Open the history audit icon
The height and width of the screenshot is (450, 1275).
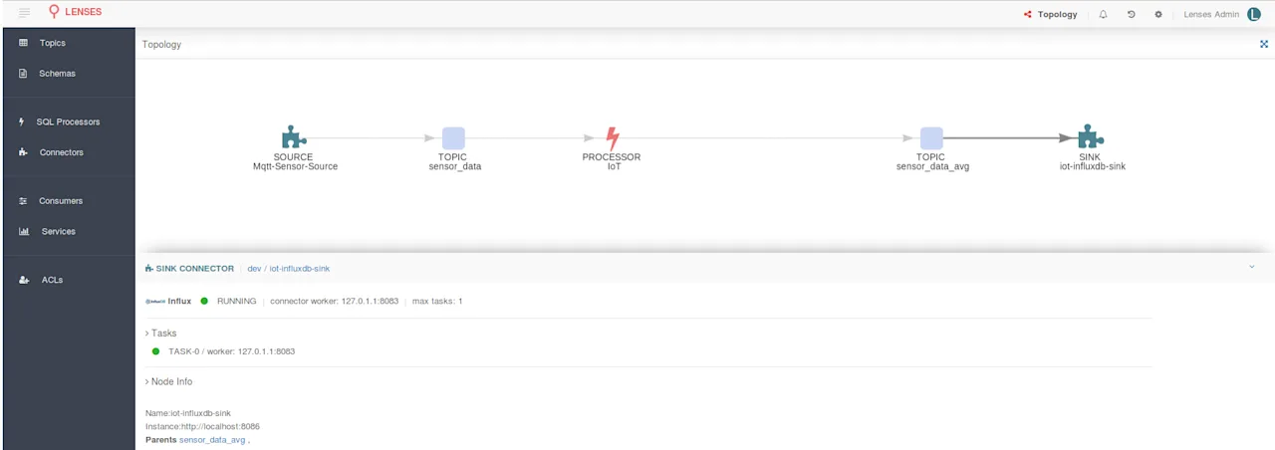coord(1131,14)
